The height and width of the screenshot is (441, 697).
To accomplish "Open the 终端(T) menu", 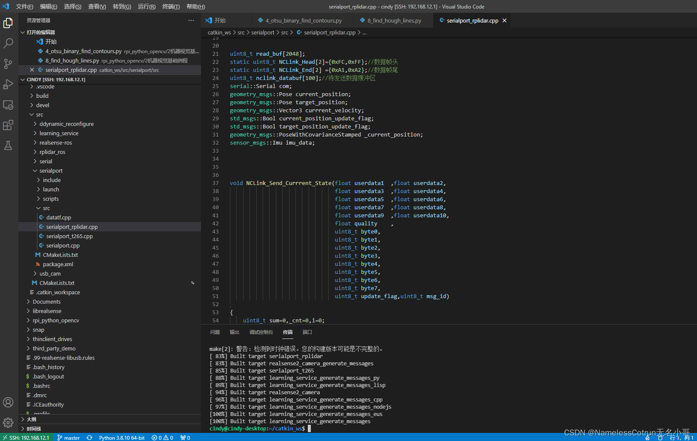I will click(x=171, y=7).
